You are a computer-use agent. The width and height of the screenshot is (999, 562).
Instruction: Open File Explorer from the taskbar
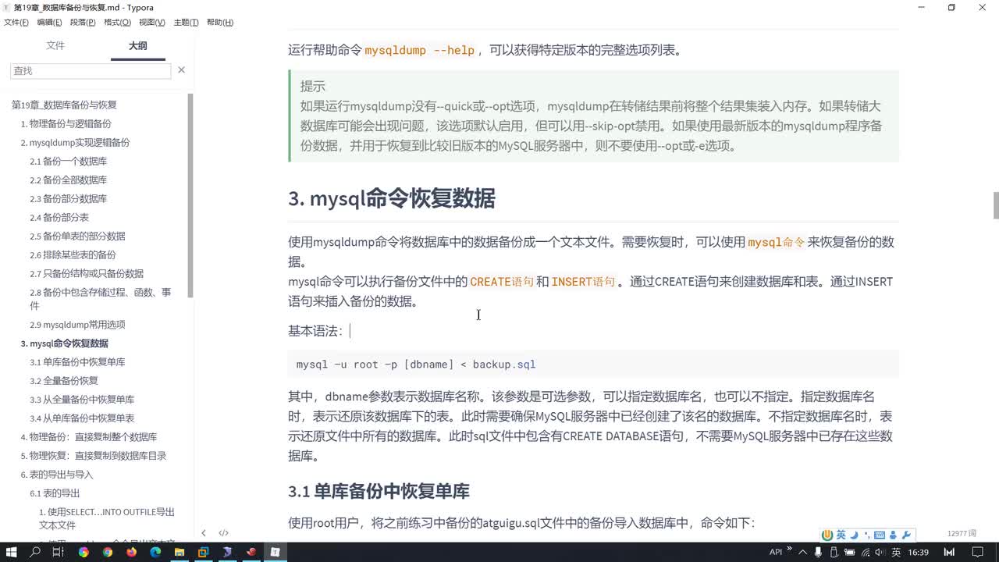[x=180, y=552]
